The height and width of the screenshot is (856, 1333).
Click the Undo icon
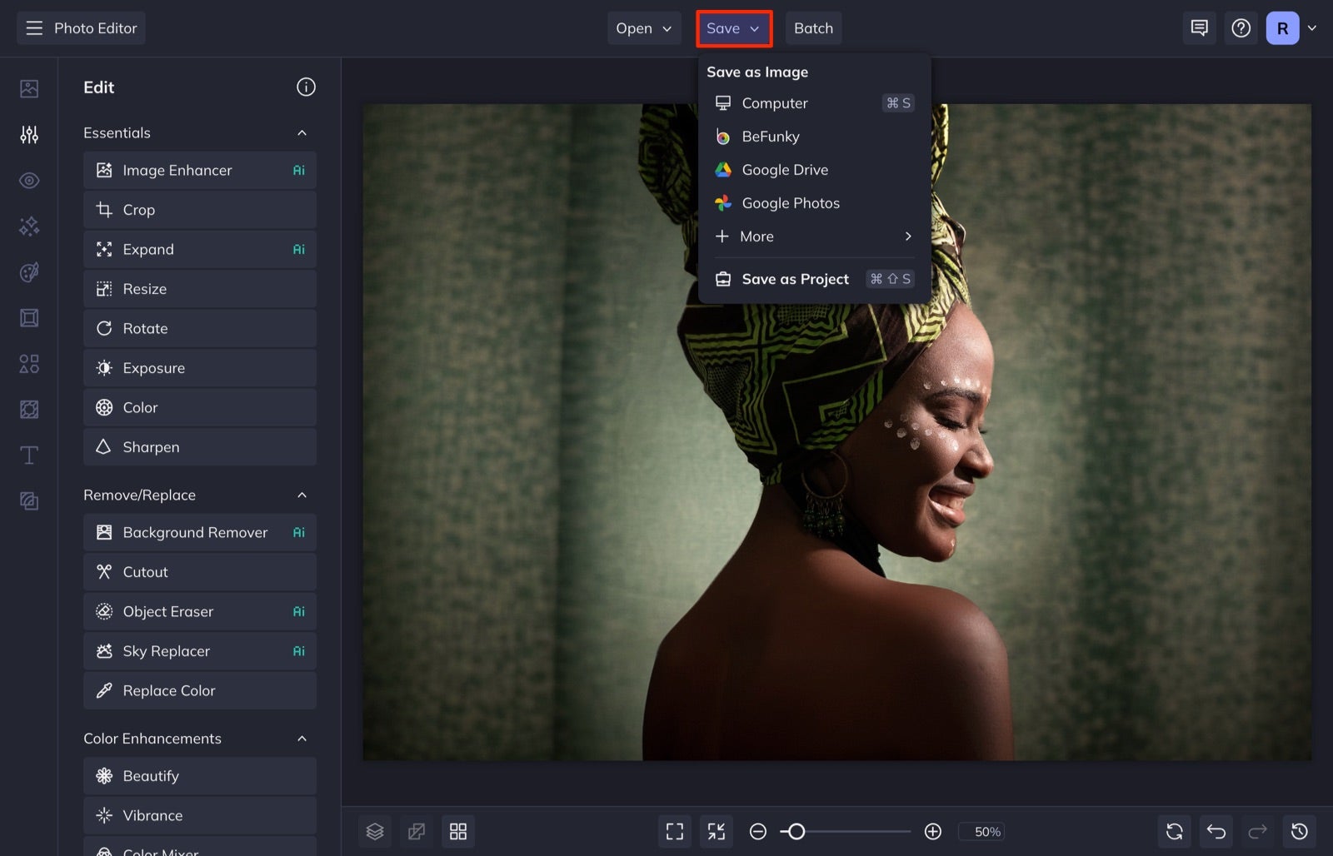[x=1216, y=831]
